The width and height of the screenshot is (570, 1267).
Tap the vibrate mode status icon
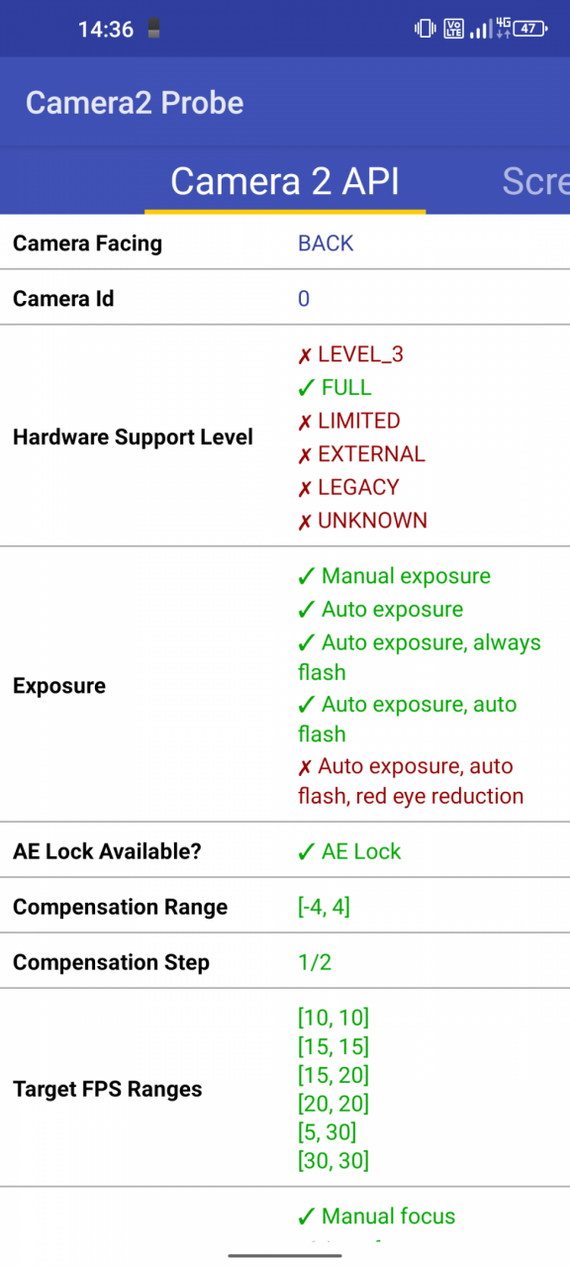(x=426, y=29)
